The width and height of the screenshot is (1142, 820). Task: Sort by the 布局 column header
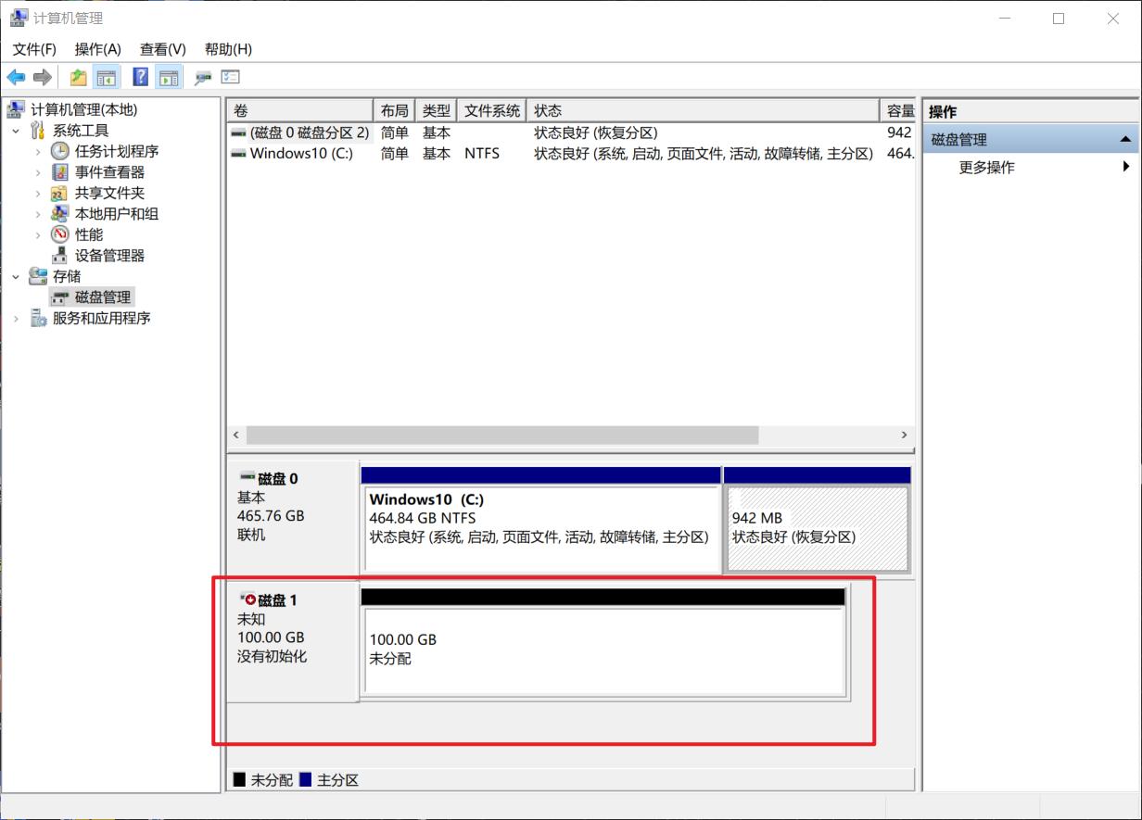click(394, 110)
